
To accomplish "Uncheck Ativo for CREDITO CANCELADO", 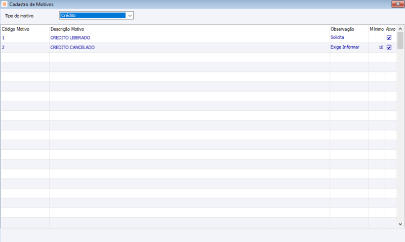I will (389, 47).
